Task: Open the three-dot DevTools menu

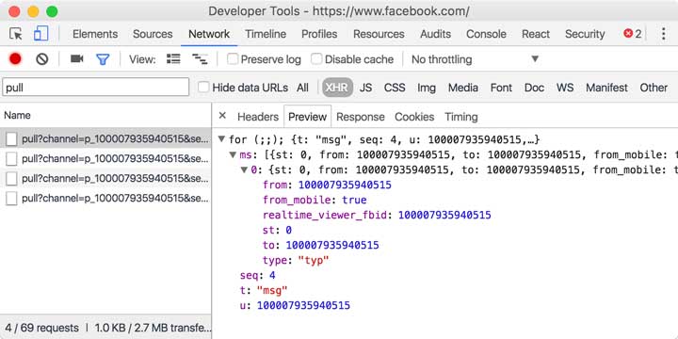Action: click(663, 34)
